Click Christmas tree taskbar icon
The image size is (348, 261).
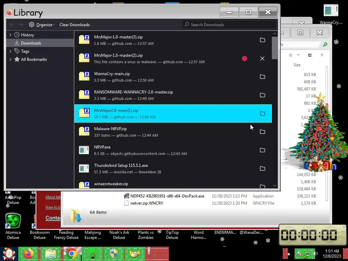(x=92, y=254)
